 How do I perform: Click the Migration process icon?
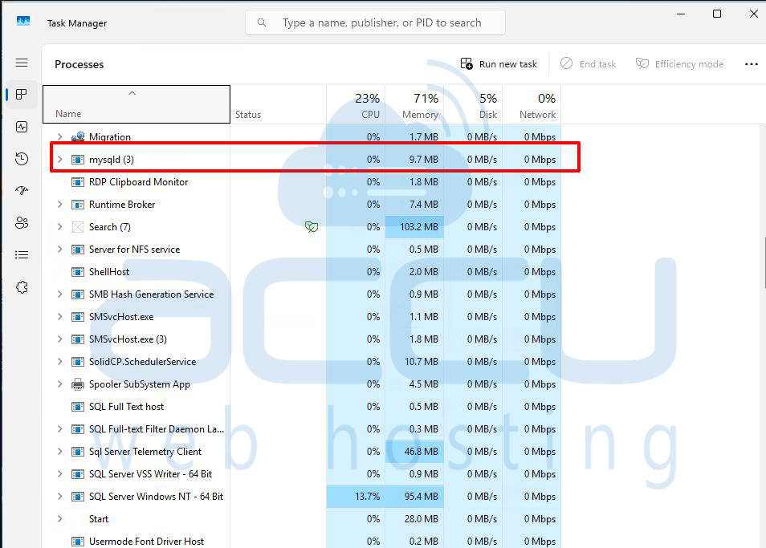[78, 136]
